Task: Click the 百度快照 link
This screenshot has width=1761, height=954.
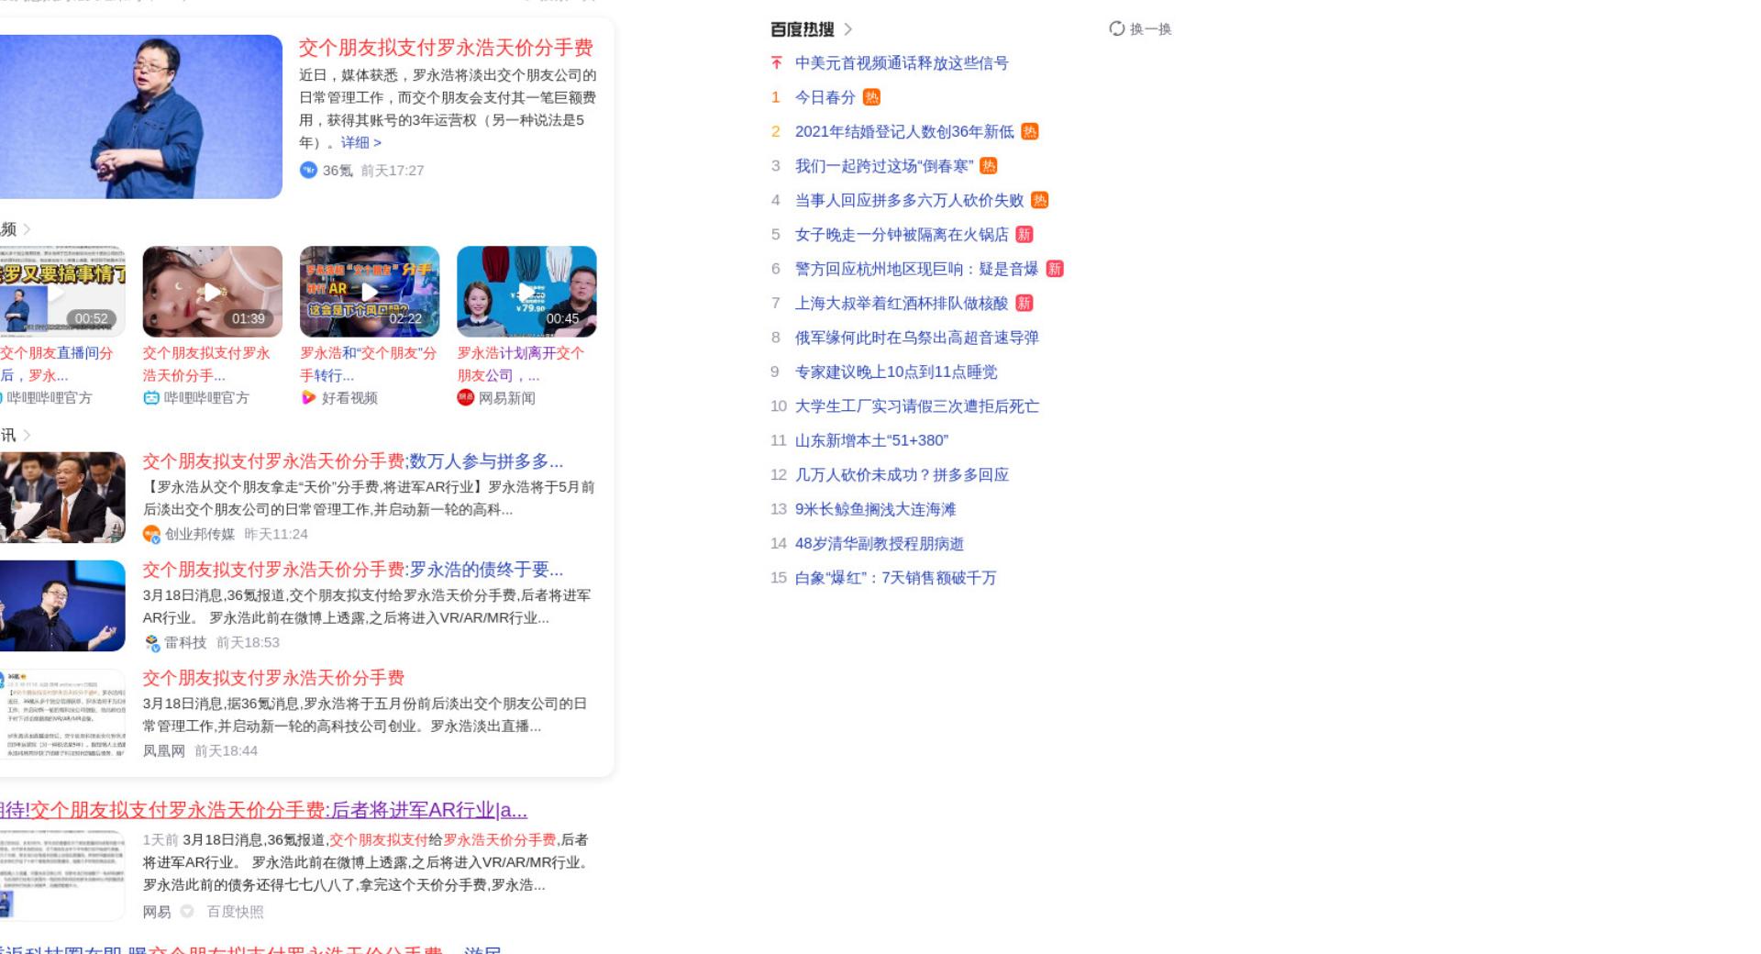Action: coord(235,912)
